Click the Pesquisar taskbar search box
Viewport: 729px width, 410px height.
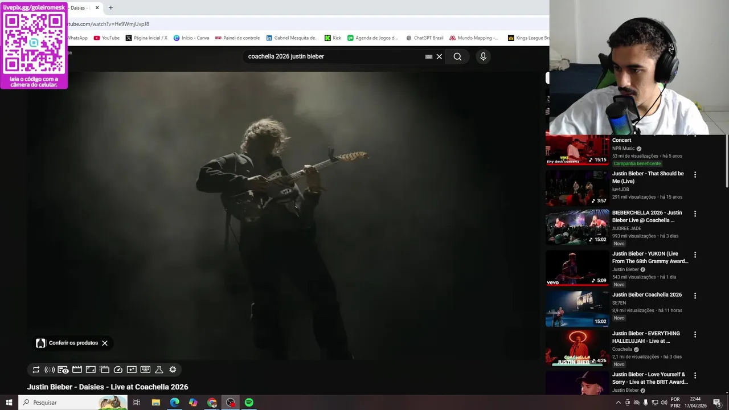72,403
